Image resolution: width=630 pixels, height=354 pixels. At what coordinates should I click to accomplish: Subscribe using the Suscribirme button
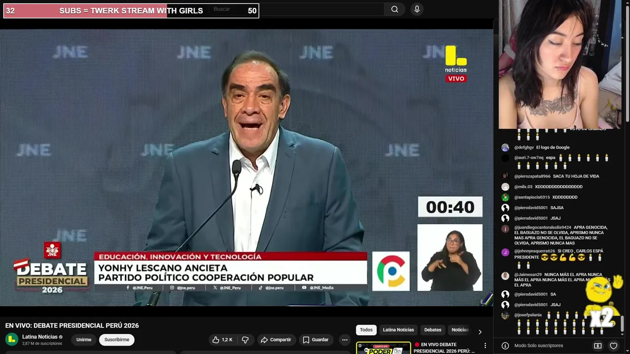click(117, 340)
